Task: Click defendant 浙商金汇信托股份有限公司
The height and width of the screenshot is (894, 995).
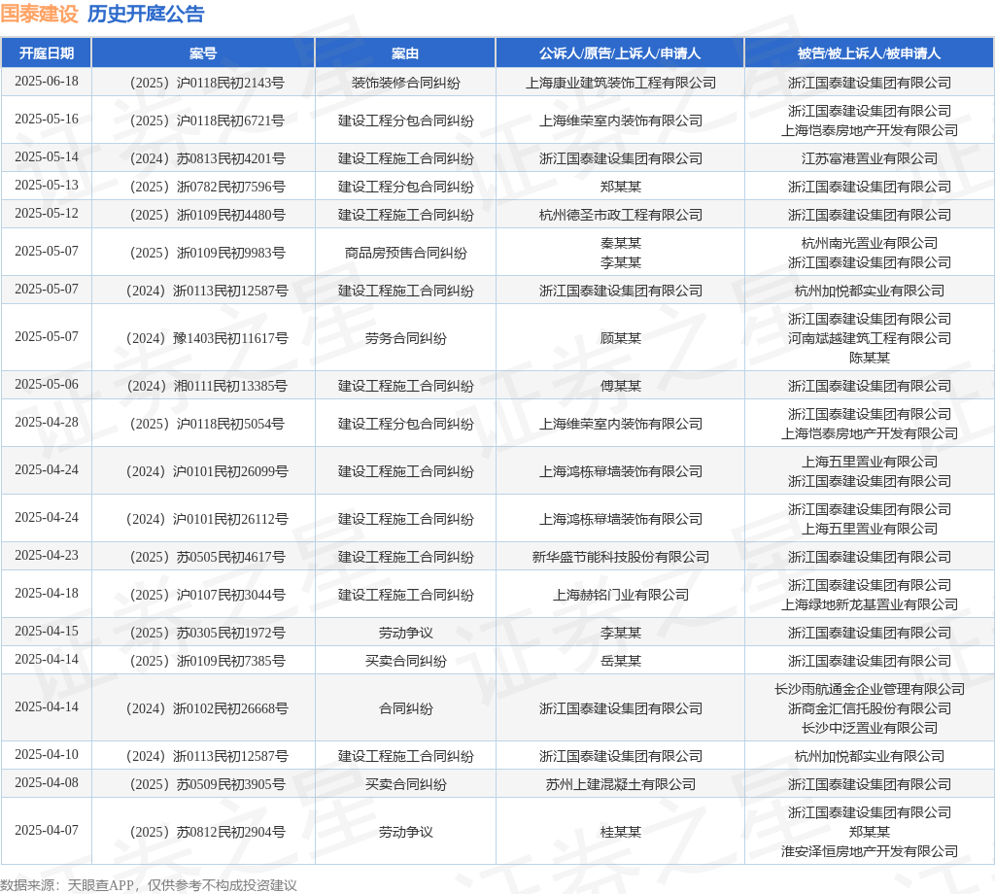Action: (x=870, y=708)
